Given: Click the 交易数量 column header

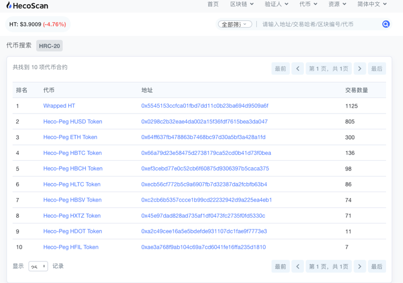Looking at the screenshot, I should (x=356, y=90).
